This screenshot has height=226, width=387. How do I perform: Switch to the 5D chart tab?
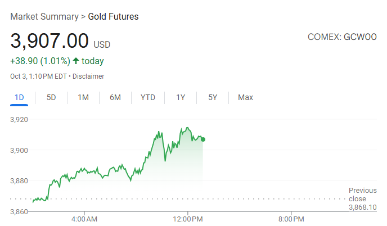click(51, 97)
